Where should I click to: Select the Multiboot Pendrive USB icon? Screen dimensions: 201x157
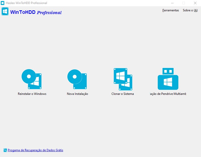(x=168, y=79)
